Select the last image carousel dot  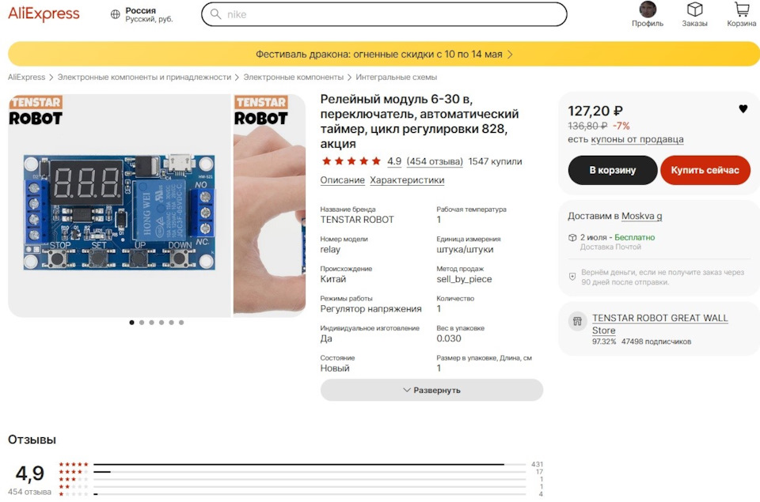[x=181, y=323]
